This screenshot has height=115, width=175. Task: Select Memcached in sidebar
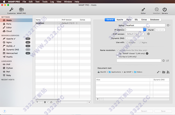[12, 53]
